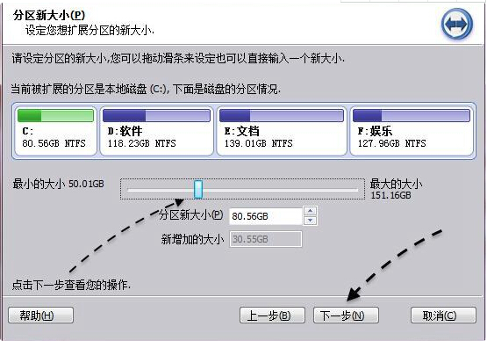Click the 新增加的大小 label
This screenshot has width=487, height=341.
tap(192, 239)
